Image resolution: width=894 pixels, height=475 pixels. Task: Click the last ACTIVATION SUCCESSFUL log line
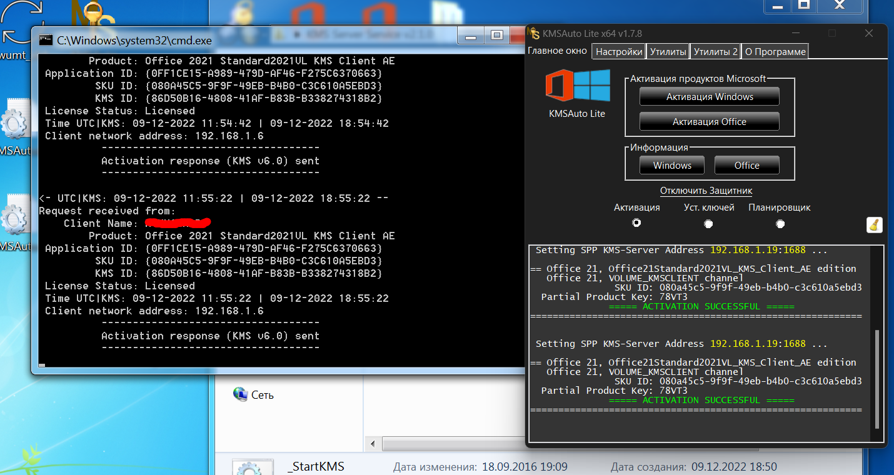pos(701,400)
